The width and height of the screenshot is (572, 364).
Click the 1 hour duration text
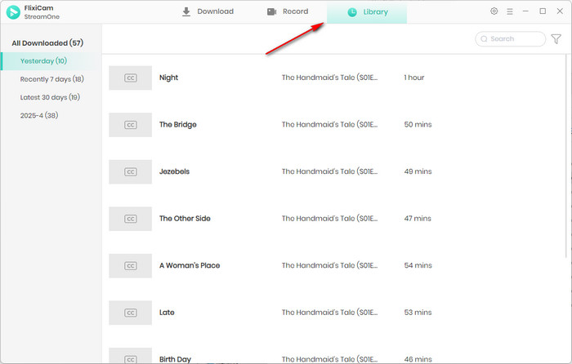pos(414,78)
